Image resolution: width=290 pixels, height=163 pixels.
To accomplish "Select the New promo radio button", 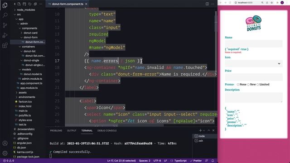I will [x=248, y=85].
